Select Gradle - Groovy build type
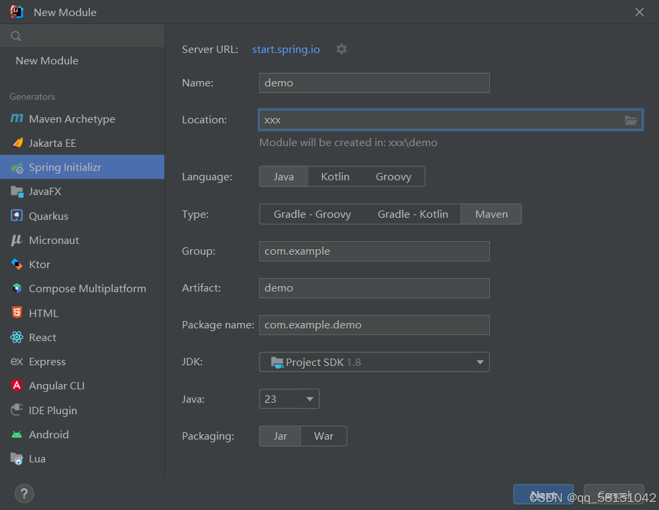 (313, 214)
